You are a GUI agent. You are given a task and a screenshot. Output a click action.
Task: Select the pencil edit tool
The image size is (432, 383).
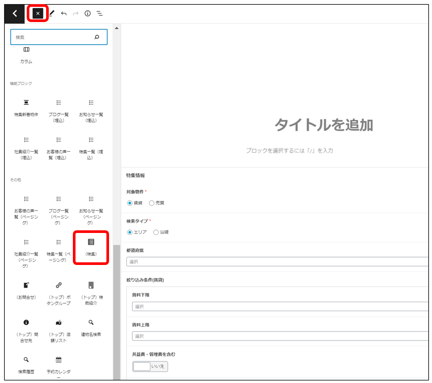click(51, 14)
